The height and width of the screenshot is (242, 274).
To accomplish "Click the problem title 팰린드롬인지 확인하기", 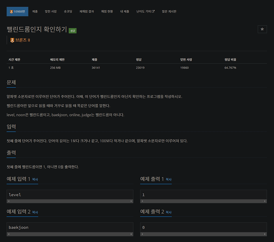I will click(x=38, y=29).
